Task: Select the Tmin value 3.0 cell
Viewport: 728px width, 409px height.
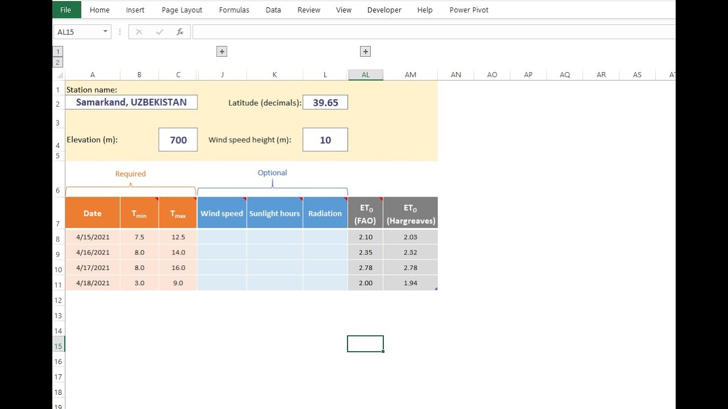Action: (x=139, y=283)
